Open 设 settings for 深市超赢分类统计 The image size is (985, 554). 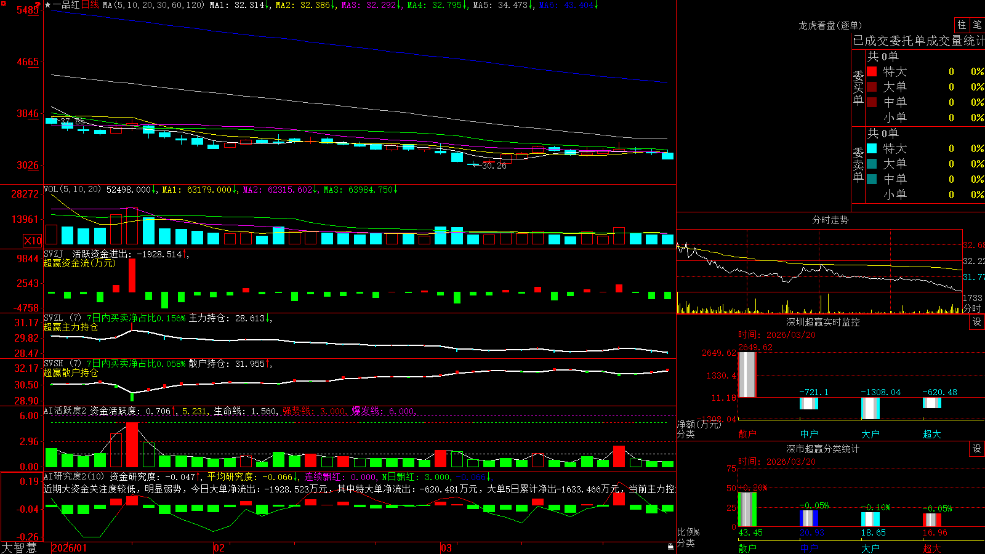click(977, 449)
